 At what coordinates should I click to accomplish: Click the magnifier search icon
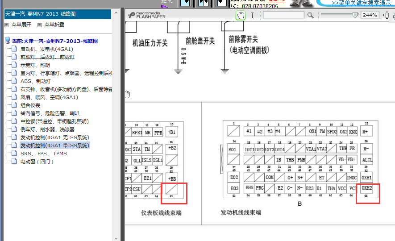[310, 15]
